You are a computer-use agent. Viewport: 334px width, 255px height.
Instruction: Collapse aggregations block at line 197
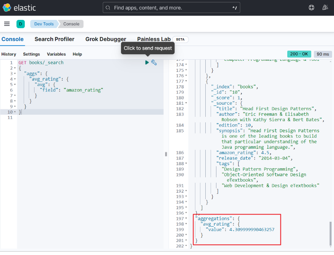pos(186,218)
